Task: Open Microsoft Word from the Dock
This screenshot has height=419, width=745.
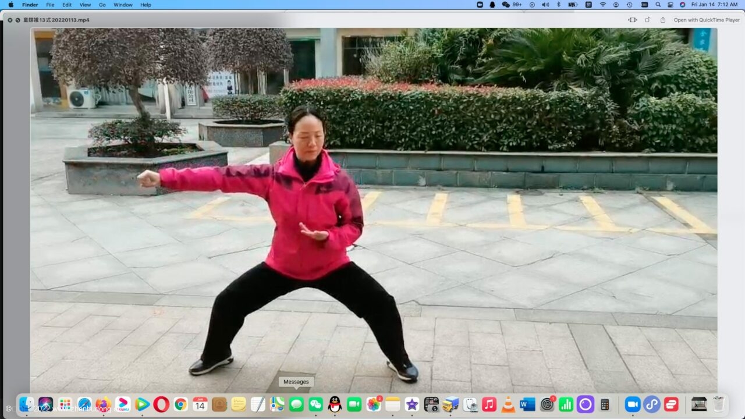Action: 527,404
